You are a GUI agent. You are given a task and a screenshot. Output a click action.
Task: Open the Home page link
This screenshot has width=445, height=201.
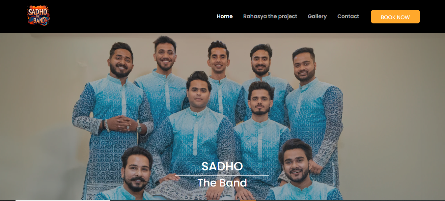[225, 16]
